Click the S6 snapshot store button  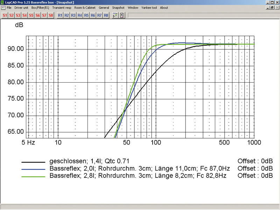click(x=38, y=15)
